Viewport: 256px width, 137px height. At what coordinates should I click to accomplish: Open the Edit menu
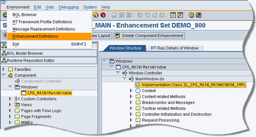pos(37,7)
